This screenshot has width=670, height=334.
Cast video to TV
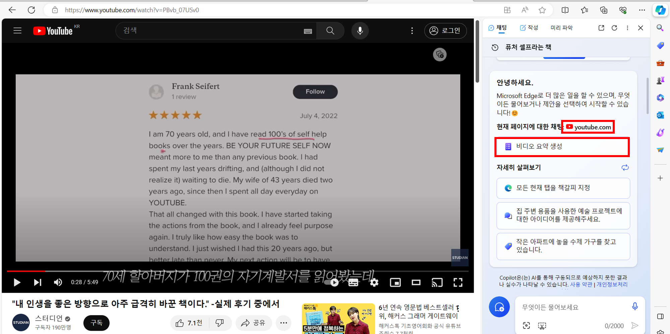[437, 282]
